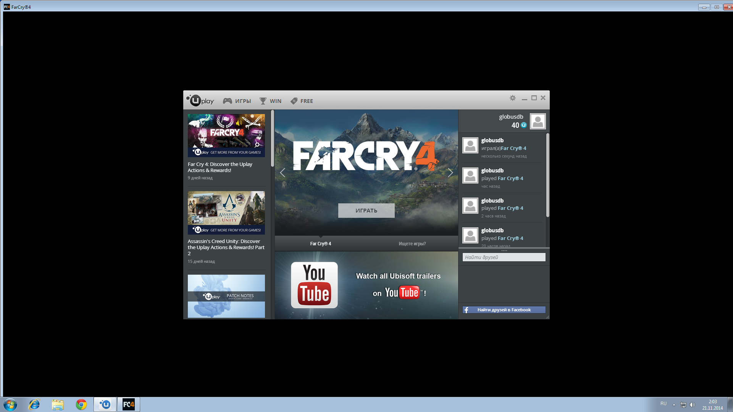Open Google Chrome from the taskbar
733x412 pixels.
click(81, 404)
